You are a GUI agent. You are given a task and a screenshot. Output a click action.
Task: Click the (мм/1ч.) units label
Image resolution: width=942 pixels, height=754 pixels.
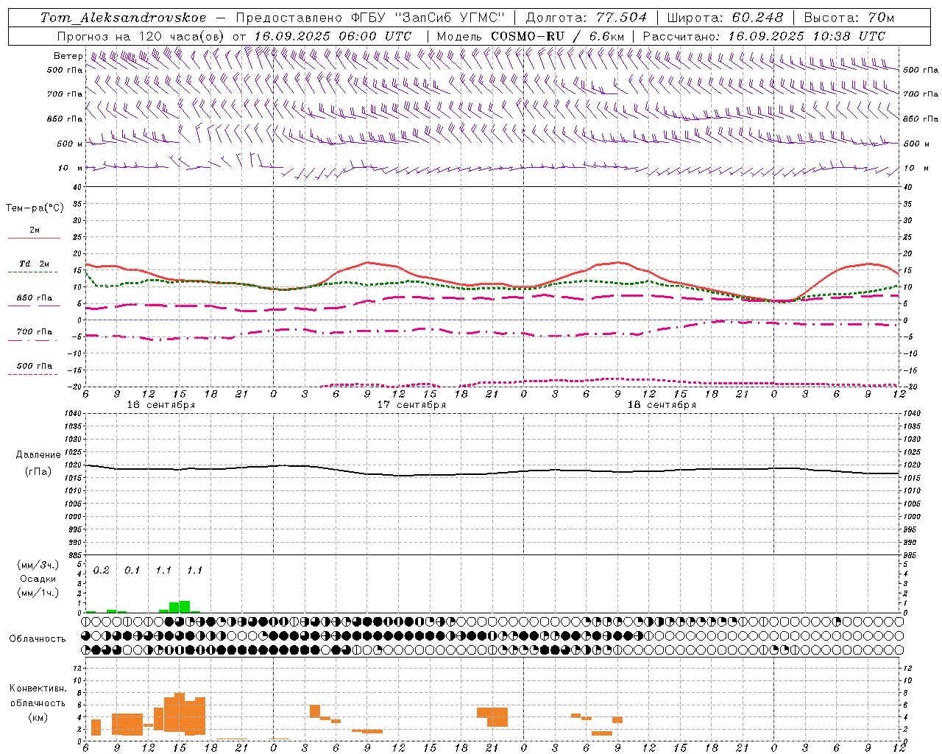tap(38, 593)
